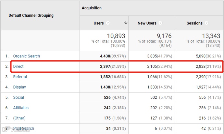The width and height of the screenshot is (224, 134).
Task: Open the Display channel link
Action: (x=19, y=87)
